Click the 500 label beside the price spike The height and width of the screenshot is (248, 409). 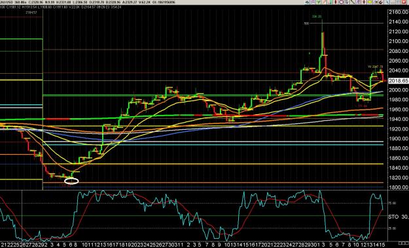tap(306, 23)
